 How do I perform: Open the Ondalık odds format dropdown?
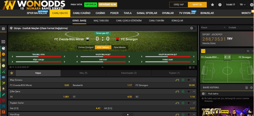pyautogui.click(x=240, y=27)
